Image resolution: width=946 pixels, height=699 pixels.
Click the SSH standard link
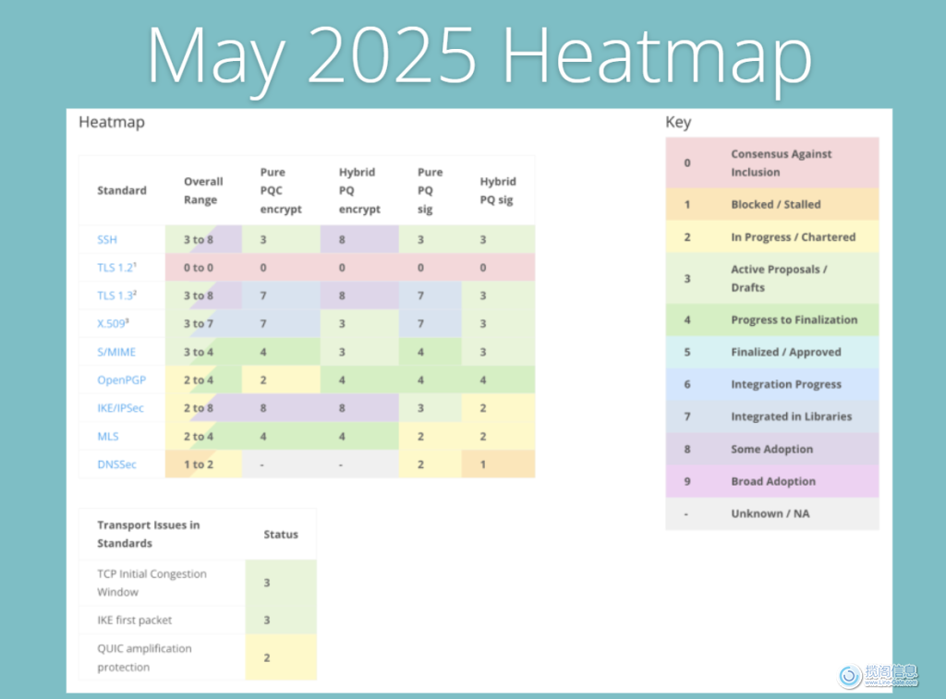point(107,239)
